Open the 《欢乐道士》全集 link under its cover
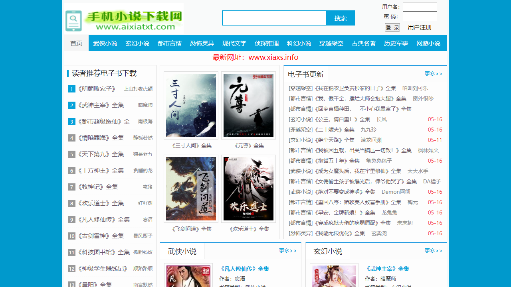This screenshot has height=287, width=511. 248,229
